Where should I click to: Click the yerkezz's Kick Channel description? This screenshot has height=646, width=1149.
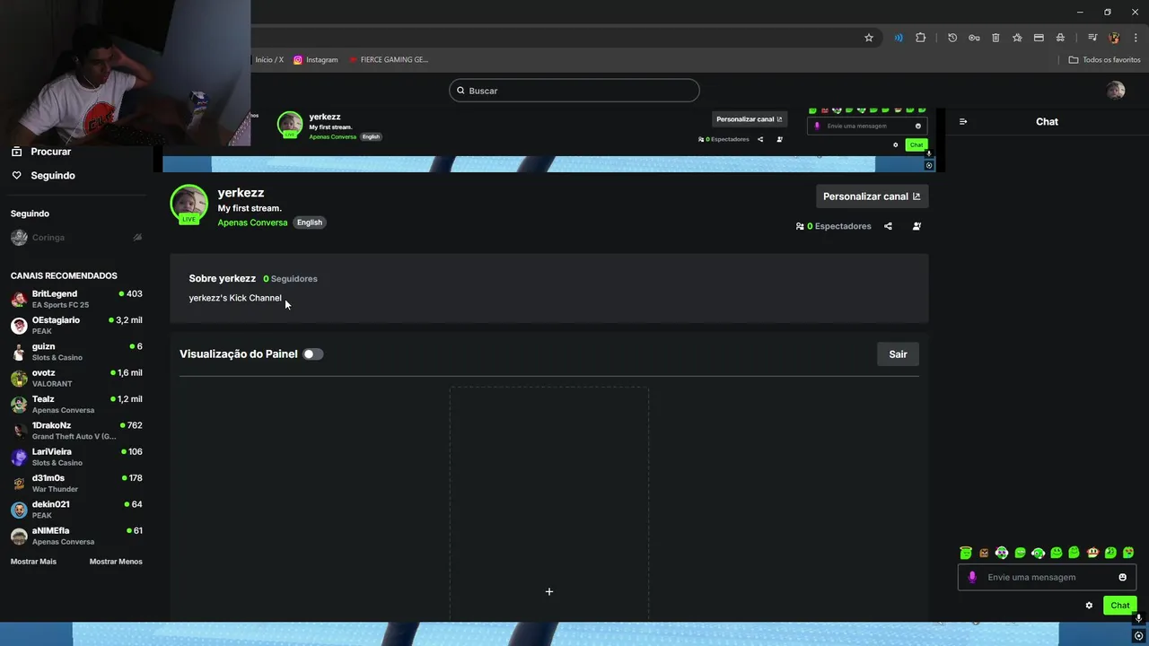(235, 298)
